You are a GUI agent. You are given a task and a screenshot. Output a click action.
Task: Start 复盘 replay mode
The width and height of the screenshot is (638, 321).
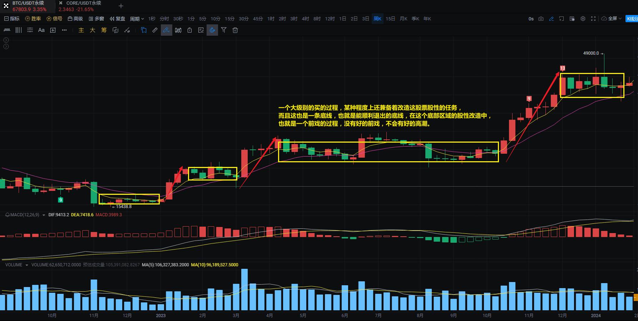pyautogui.click(x=118, y=19)
